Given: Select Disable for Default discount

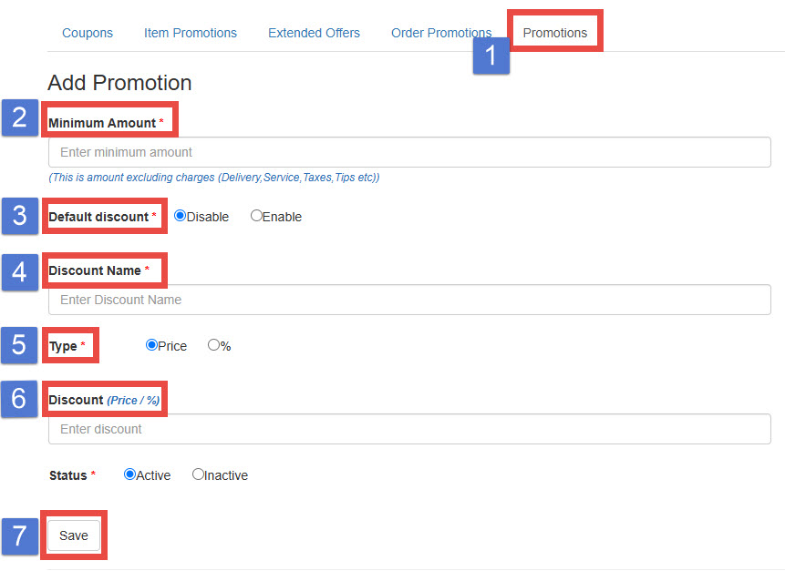Looking at the screenshot, I should [x=181, y=217].
